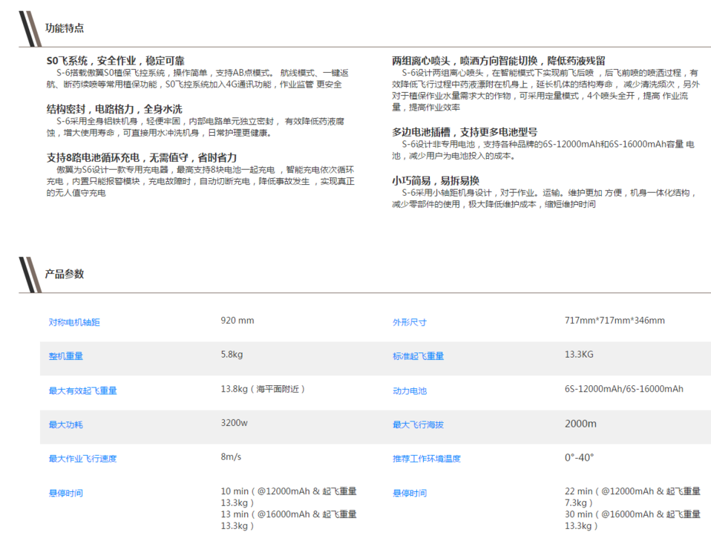Select heading 小巧简易，易拆易换
Image resolution: width=711 pixels, height=538 pixels.
[x=436, y=180]
